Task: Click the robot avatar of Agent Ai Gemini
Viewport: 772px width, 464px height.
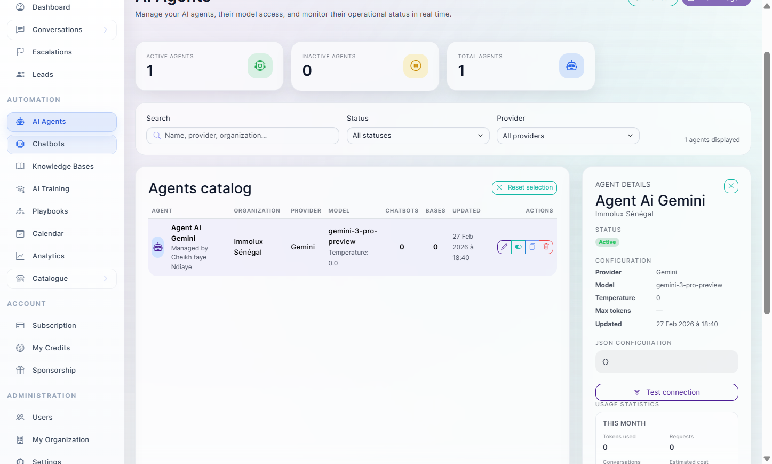Action: (x=158, y=247)
